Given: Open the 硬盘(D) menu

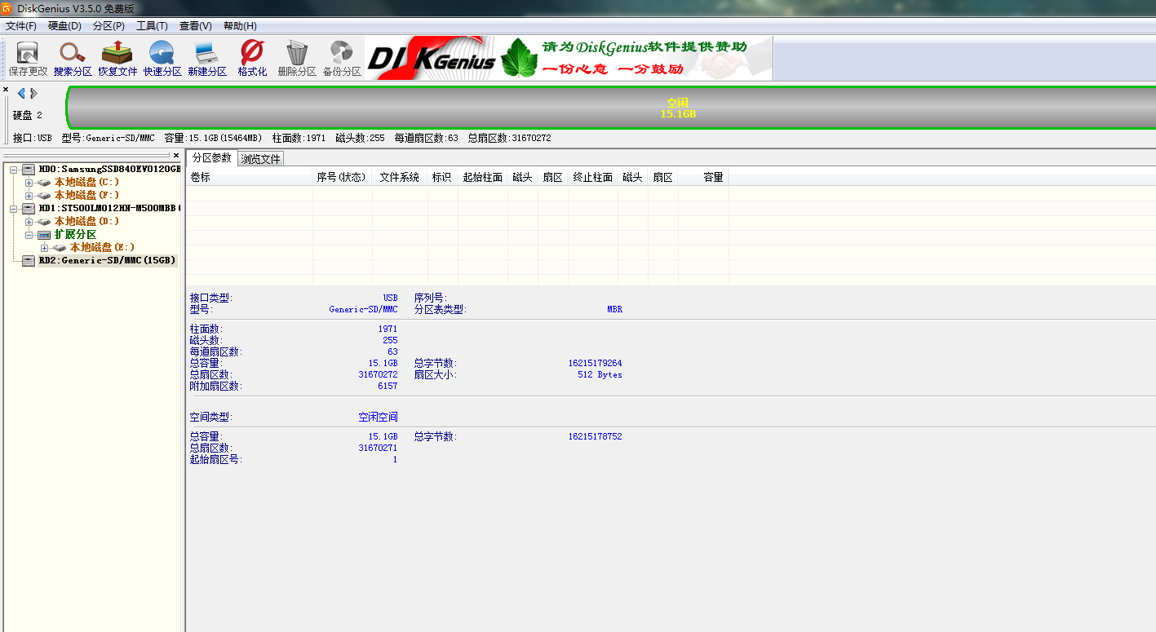Looking at the screenshot, I should pyautogui.click(x=64, y=26).
